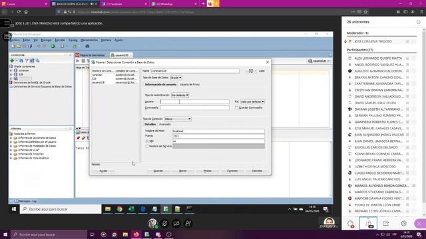Click the Cancelar button in the connection dialog

[257, 171]
